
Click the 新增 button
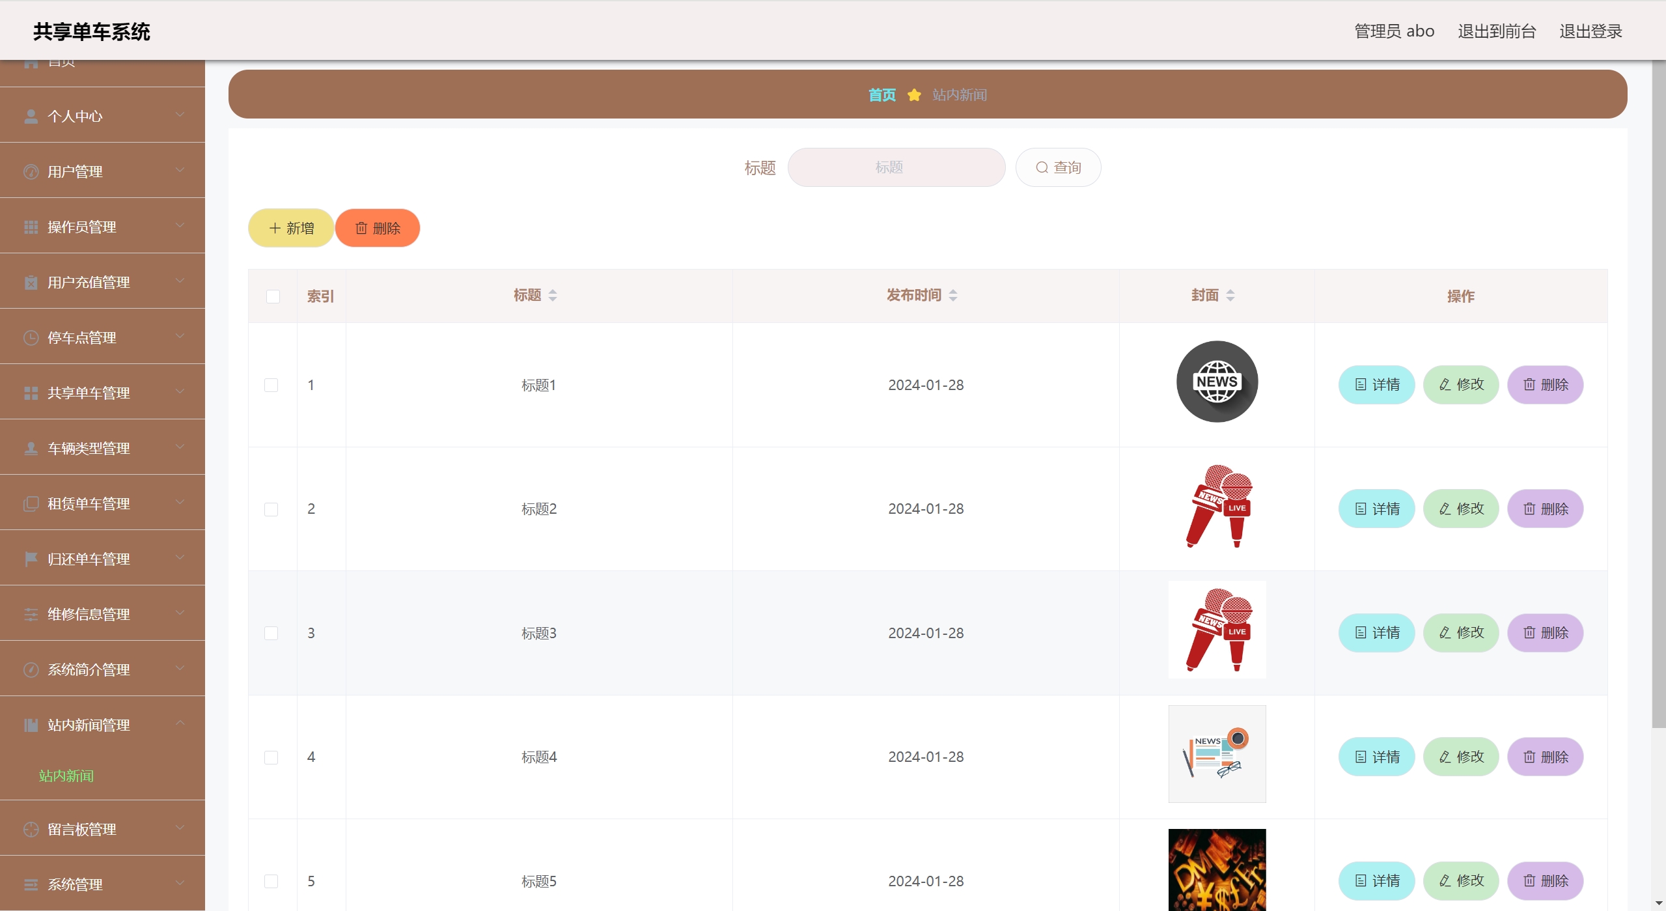point(291,229)
